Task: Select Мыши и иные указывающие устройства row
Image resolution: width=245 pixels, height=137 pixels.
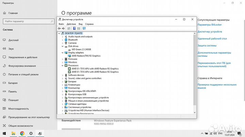Action: coord(88,101)
